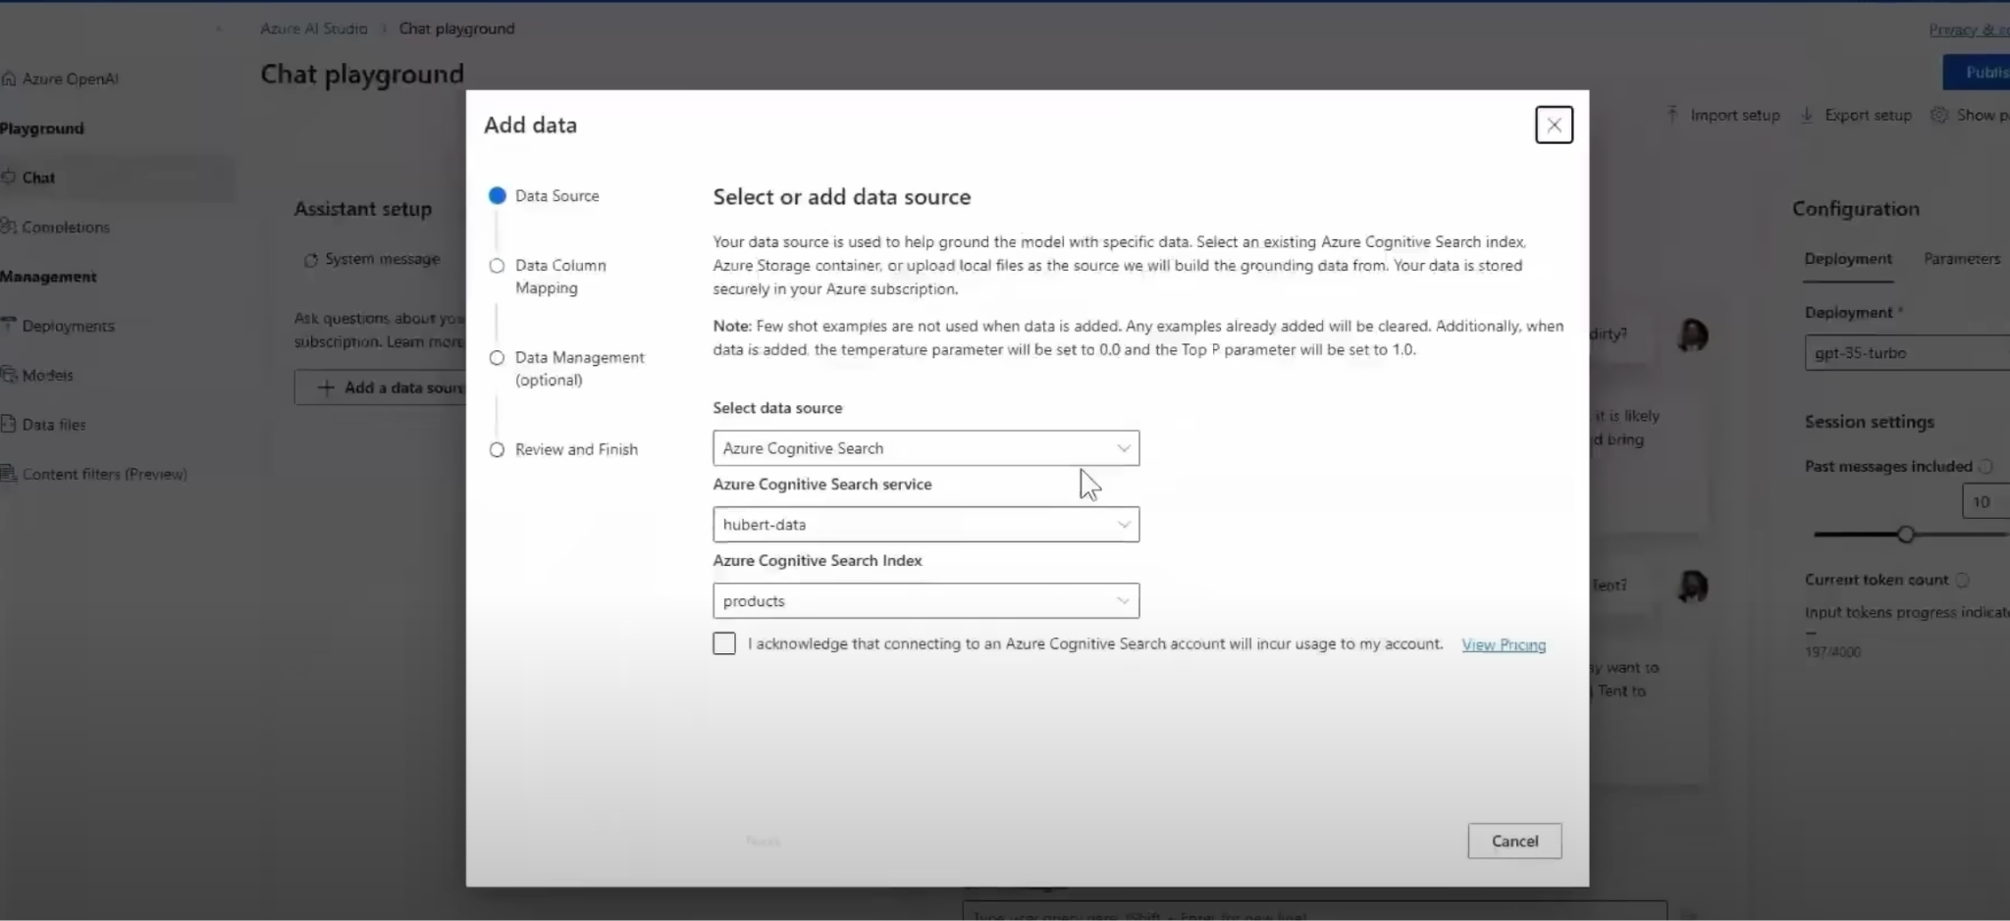This screenshot has height=921, width=2010.
Task: Click the Current token count info icon
Action: coord(1962,580)
